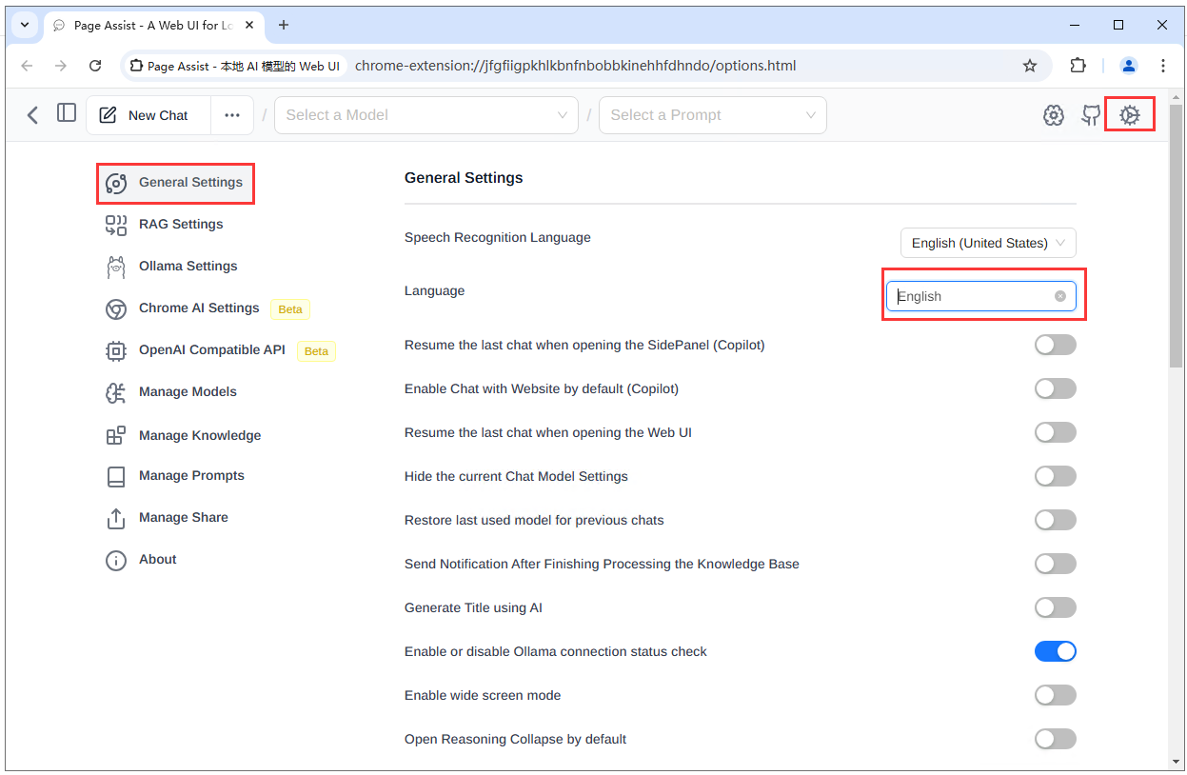The height and width of the screenshot is (775, 1187).
Task: Open the Select a Model dropdown
Action: click(x=426, y=115)
